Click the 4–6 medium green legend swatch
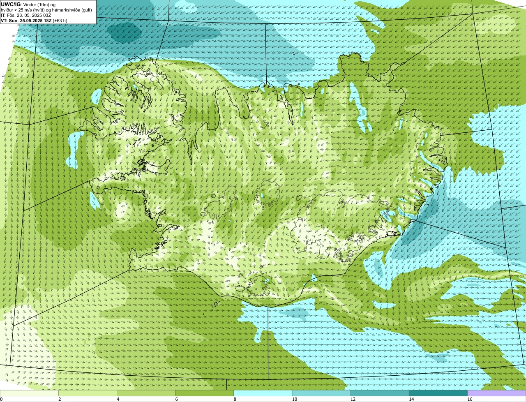Viewport: 526px width, 402px height. [x=146, y=393]
